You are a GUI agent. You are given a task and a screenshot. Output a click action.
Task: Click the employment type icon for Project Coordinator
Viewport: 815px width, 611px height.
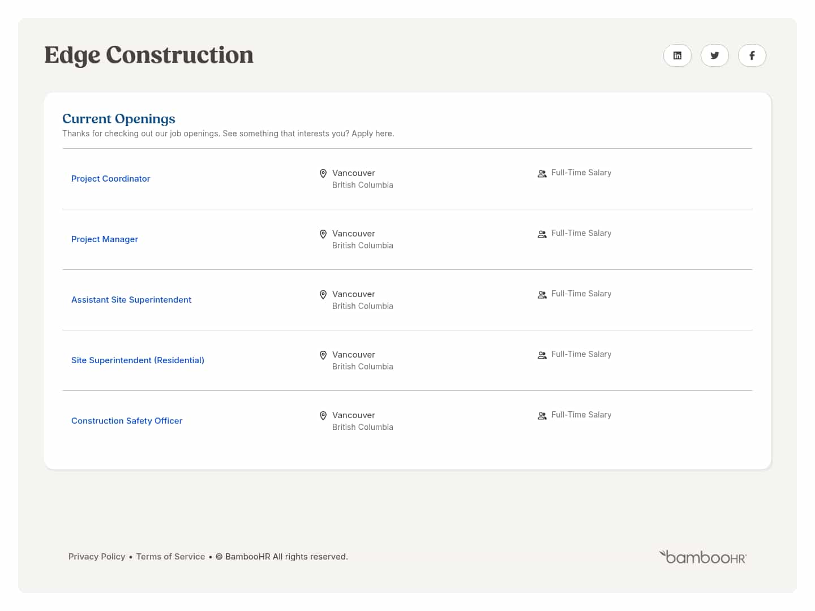coord(542,173)
